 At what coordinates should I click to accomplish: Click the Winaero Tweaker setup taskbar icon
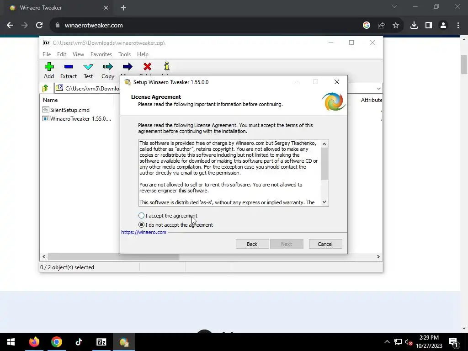123,342
